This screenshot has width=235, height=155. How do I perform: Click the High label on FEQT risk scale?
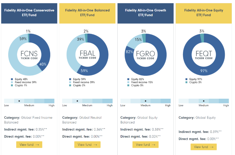tap(226, 105)
